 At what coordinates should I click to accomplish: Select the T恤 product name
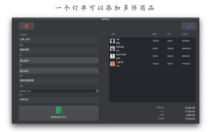tap(118, 39)
